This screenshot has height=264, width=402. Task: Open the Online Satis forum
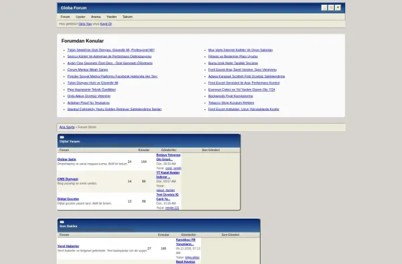(66, 159)
